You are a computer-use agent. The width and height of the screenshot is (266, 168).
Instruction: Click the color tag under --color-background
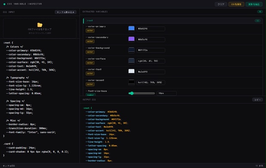[x=90, y=52]
